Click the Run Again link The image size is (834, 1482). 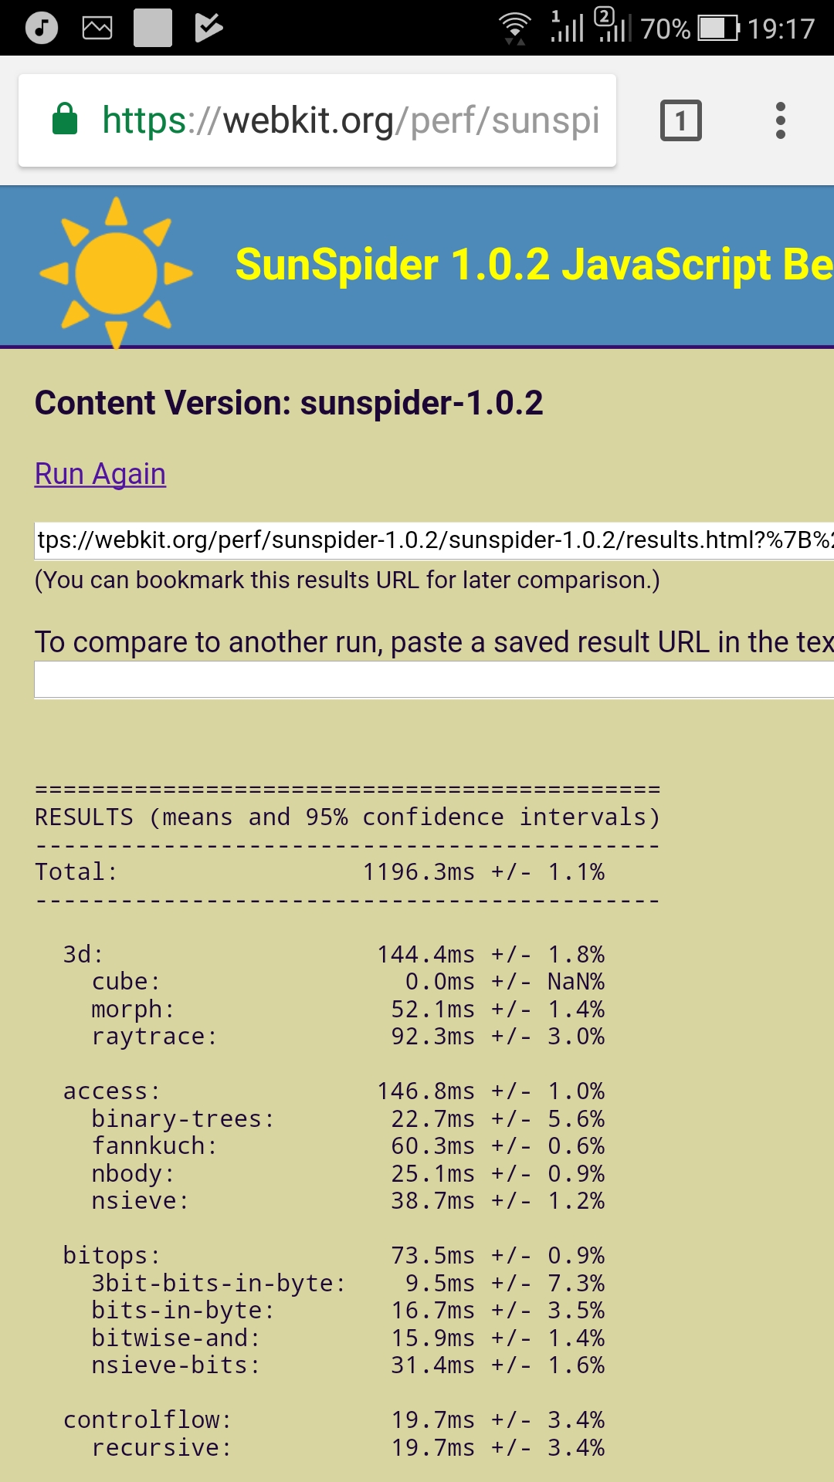[100, 474]
